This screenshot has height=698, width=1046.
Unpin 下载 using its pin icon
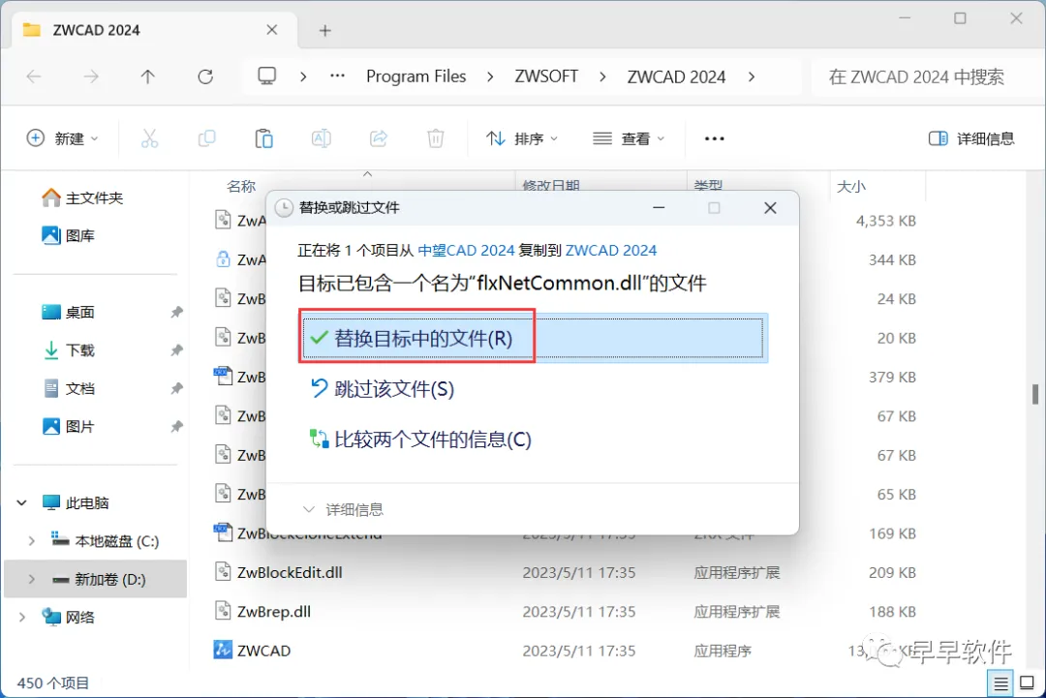[177, 350]
